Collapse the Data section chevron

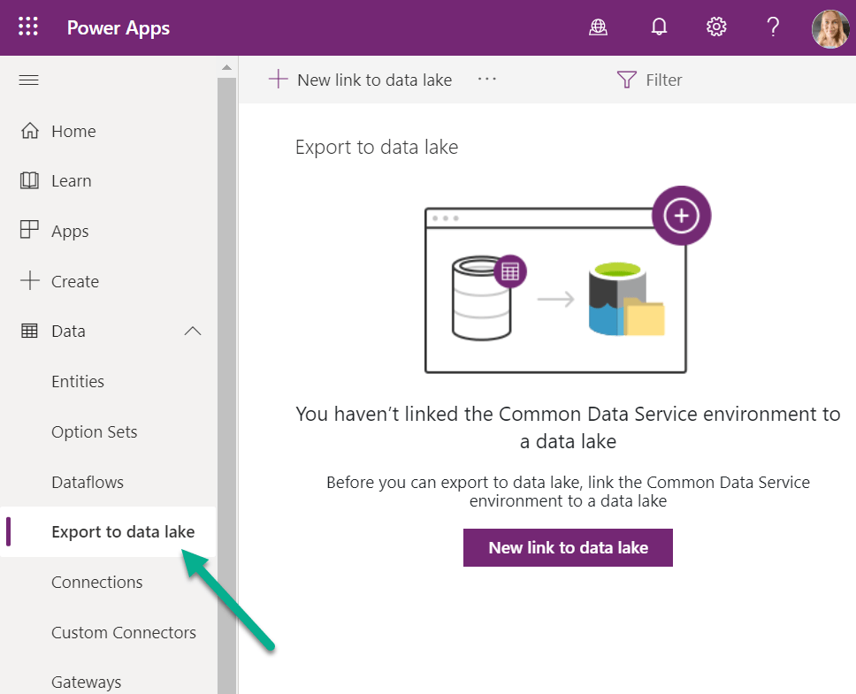[192, 332]
